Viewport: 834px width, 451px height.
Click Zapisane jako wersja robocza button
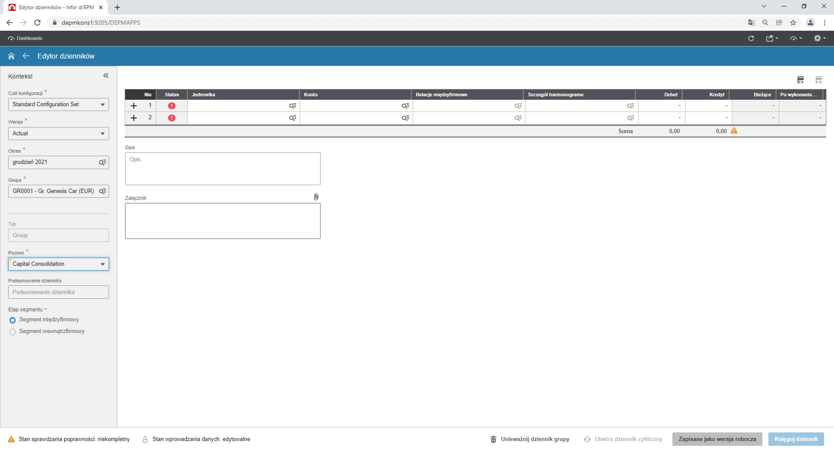pos(717,439)
